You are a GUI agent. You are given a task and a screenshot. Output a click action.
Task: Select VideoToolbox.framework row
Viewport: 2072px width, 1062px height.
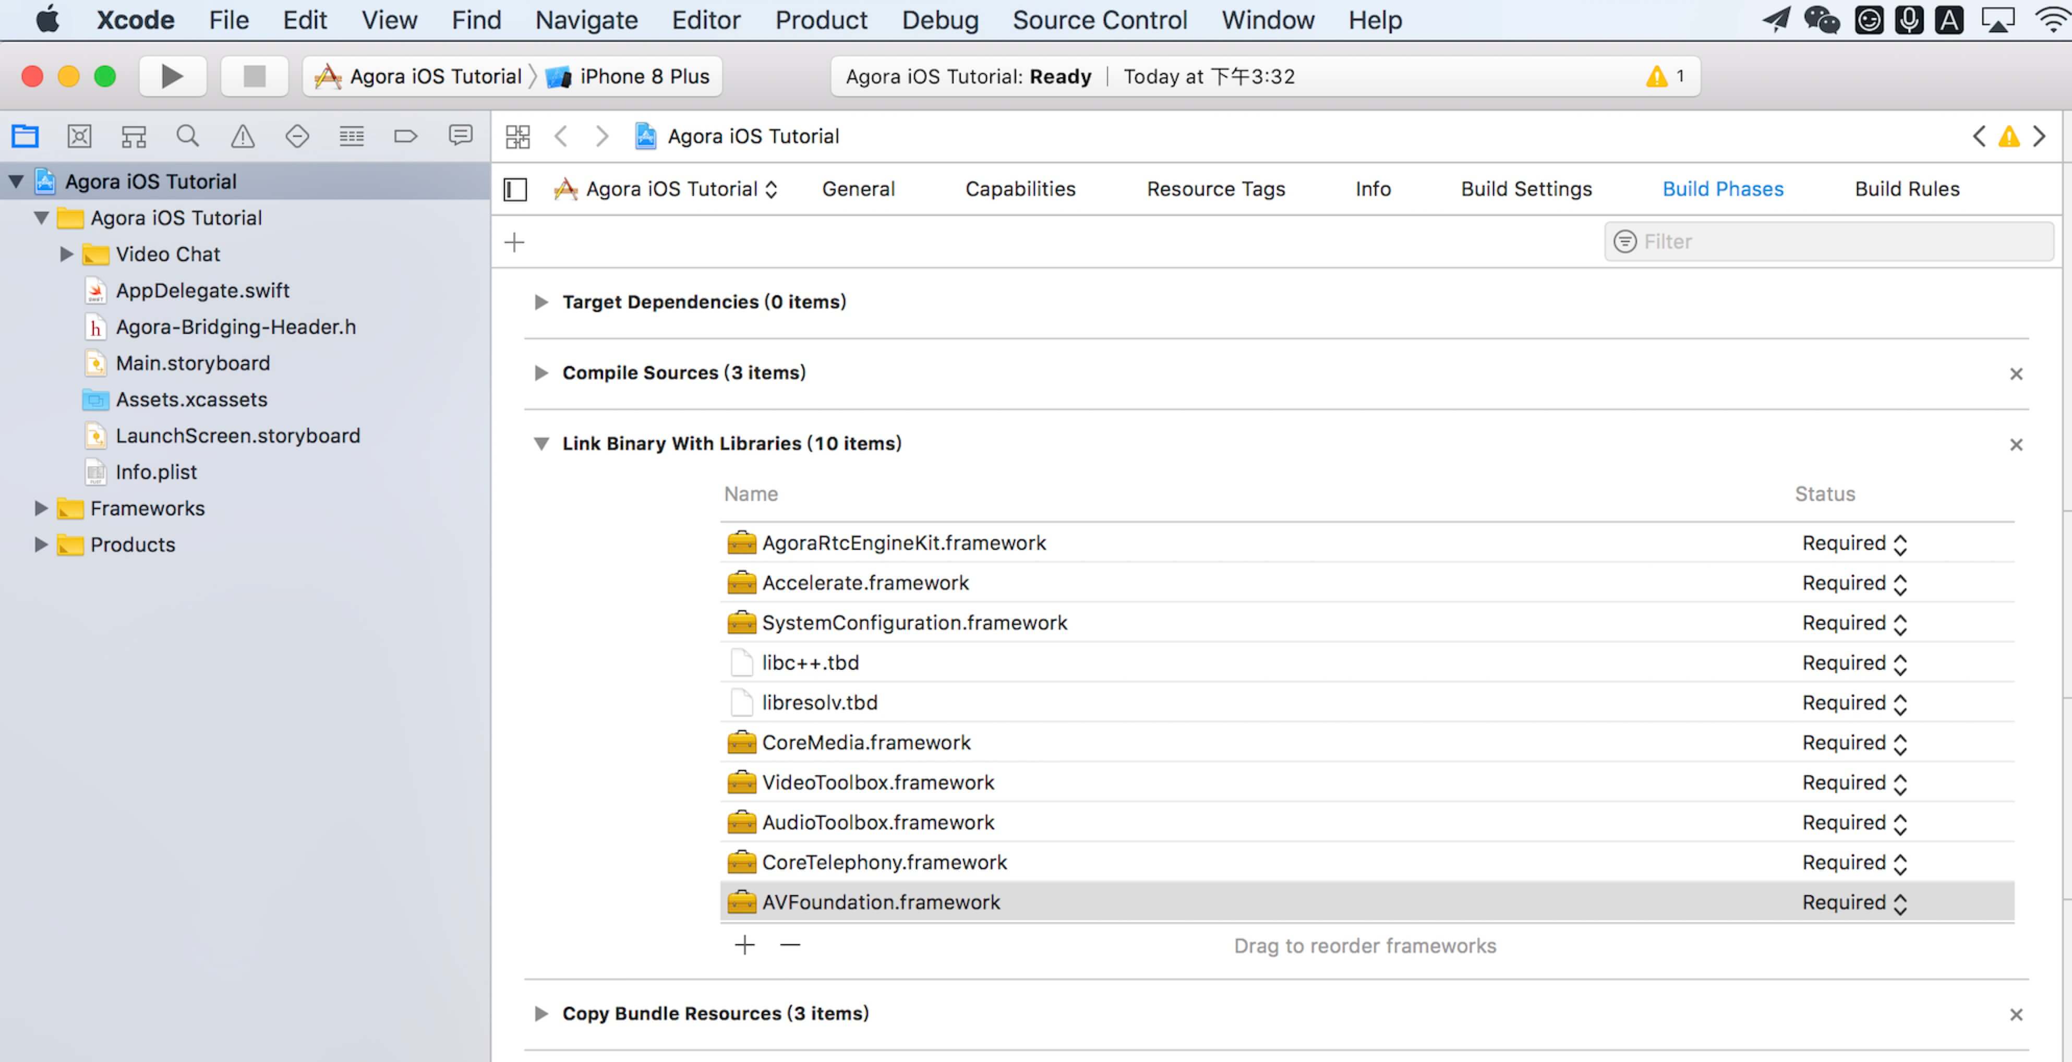click(1367, 783)
